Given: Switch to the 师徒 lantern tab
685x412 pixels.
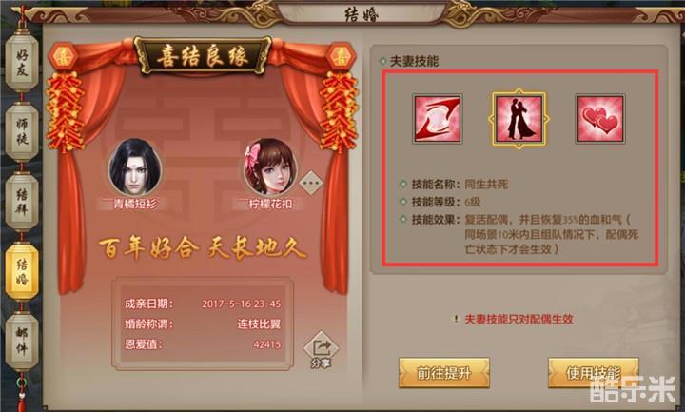Looking at the screenshot, I should click(22, 131).
